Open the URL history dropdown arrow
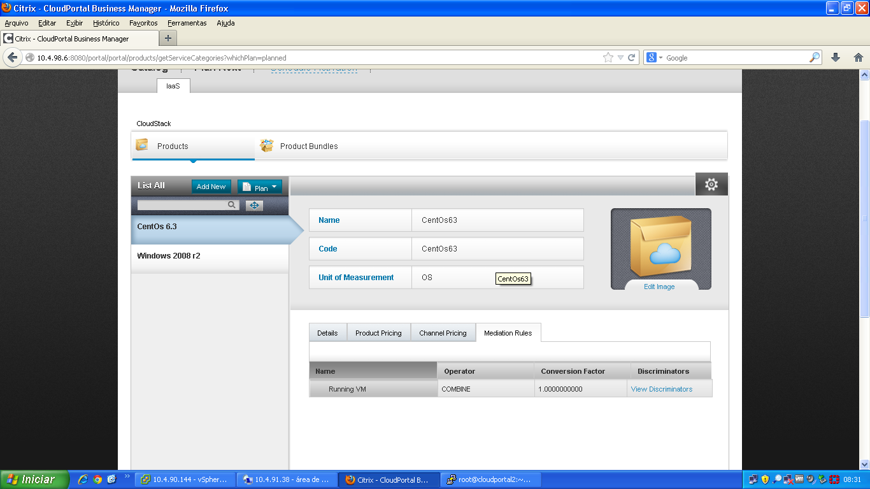This screenshot has width=870, height=489. pyautogui.click(x=621, y=58)
